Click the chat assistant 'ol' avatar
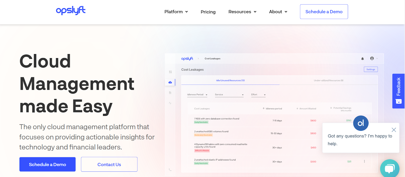Viewport: 405px width, 177px height. (361, 123)
